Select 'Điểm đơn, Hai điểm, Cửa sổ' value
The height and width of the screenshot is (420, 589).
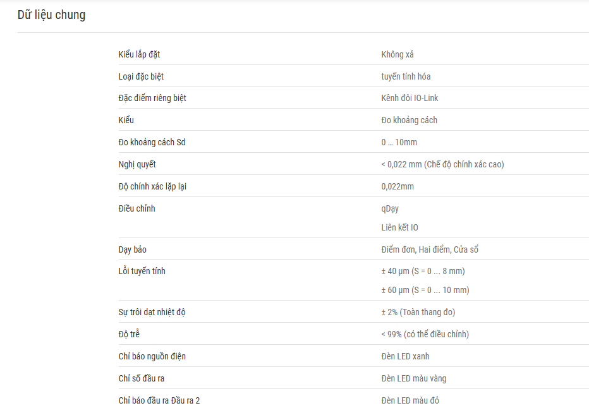click(x=430, y=249)
